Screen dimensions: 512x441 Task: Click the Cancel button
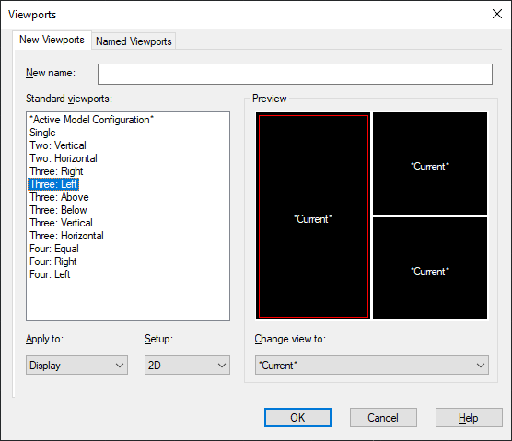point(383,417)
